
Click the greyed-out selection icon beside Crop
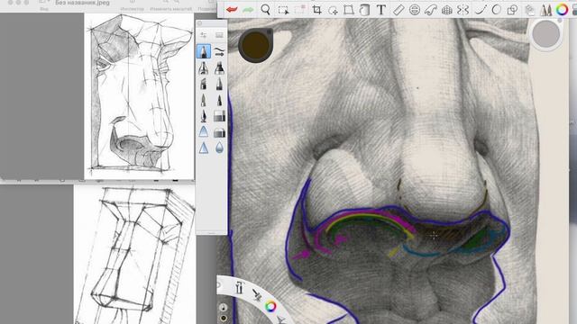tap(300, 10)
